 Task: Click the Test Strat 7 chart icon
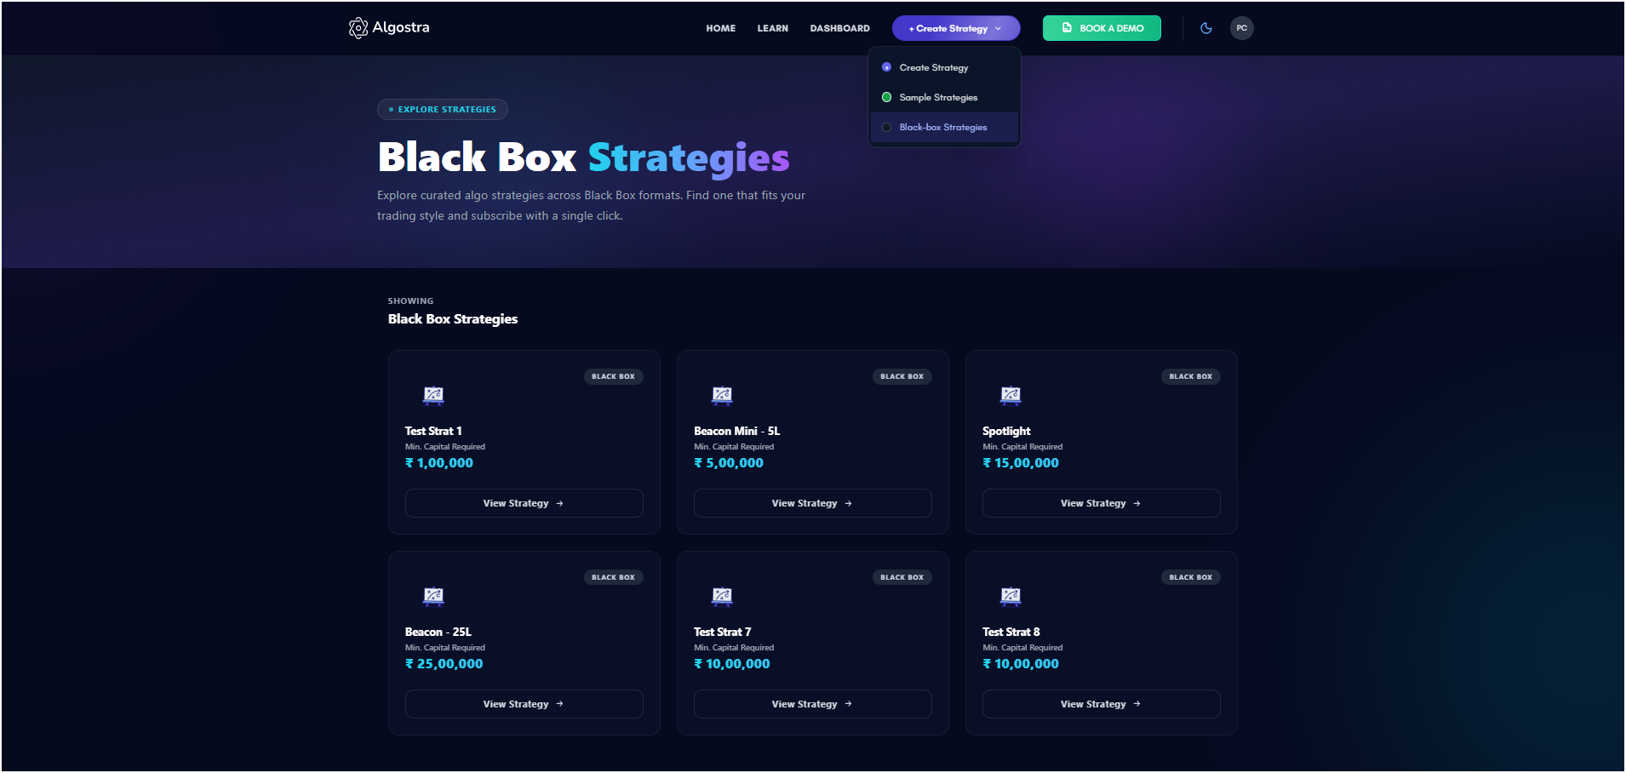click(x=722, y=596)
